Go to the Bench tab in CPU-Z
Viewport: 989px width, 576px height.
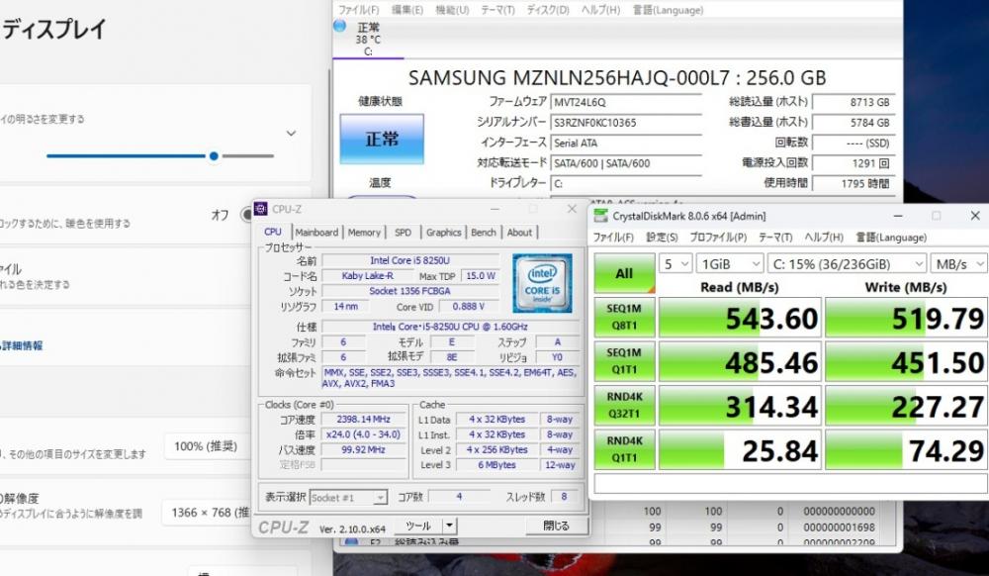(484, 233)
